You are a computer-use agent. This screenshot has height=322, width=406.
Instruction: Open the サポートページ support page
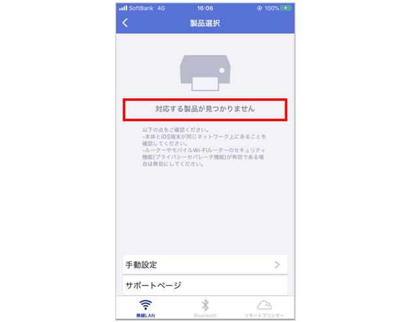205,285
